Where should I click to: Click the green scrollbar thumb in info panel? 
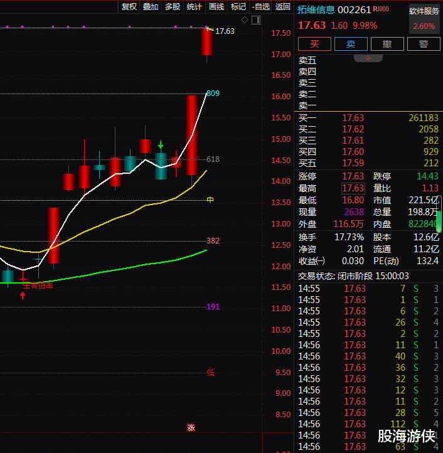click(x=439, y=221)
